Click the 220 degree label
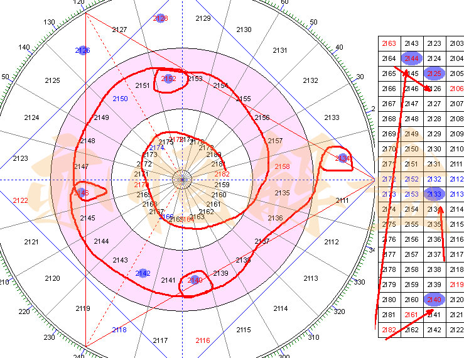Viewport: 464px width, 358px height. pyautogui.click(x=24, y=312)
